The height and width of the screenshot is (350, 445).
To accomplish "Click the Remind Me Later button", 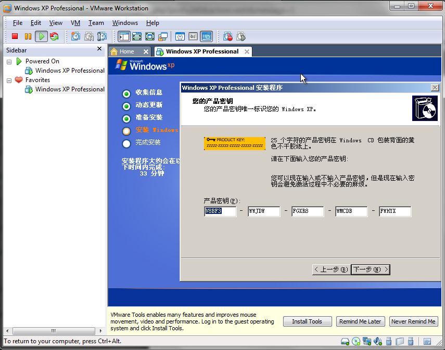I will [360, 321].
